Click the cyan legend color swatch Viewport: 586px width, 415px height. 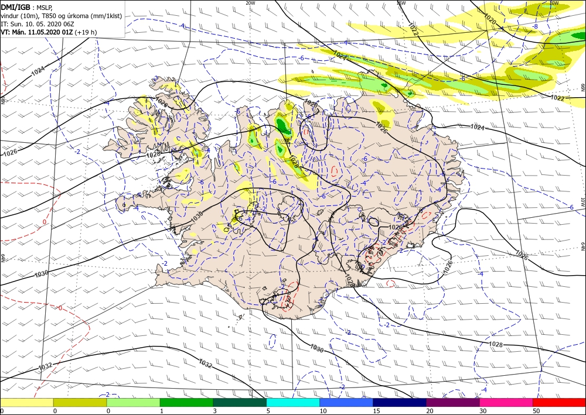(x=293, y=402)
